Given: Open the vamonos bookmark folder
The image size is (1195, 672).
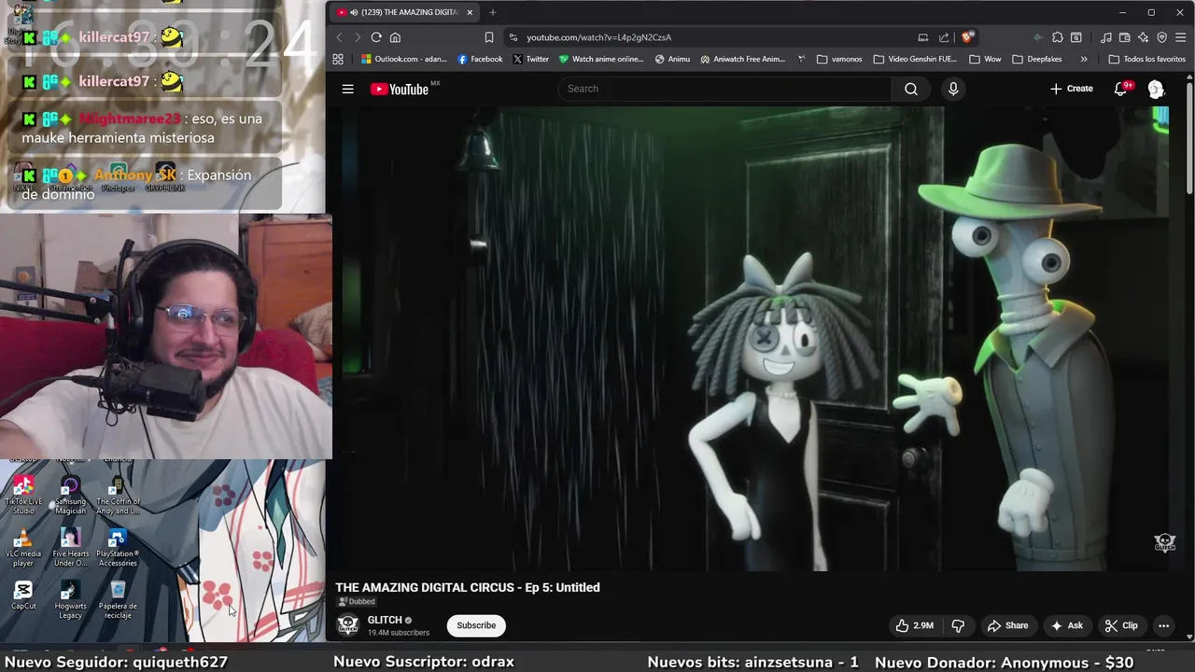Looking at the screenshot, I should click(839, 59).
